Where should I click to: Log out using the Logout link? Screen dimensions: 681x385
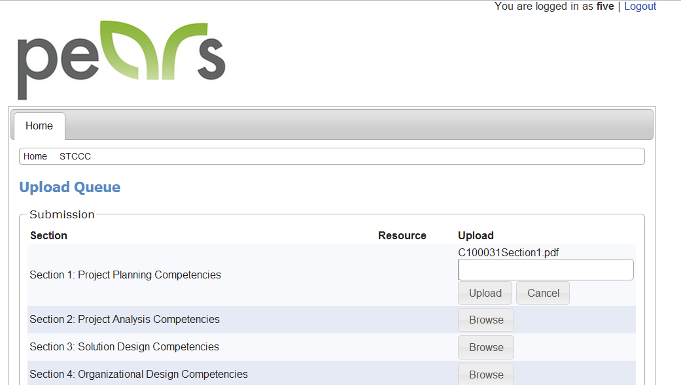(640, 7)
